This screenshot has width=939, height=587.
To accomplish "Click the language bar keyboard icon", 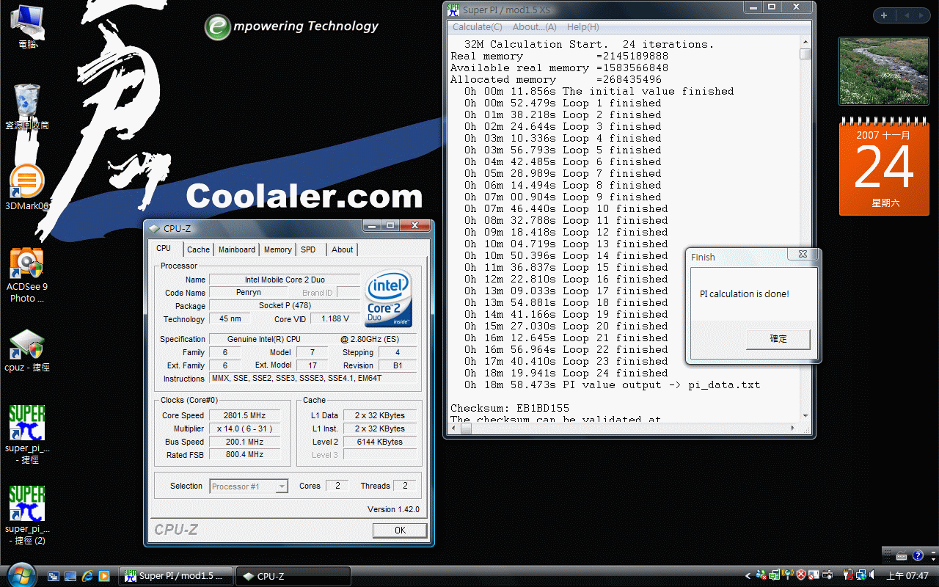I will pyautogui.click(x=902, y=555).
